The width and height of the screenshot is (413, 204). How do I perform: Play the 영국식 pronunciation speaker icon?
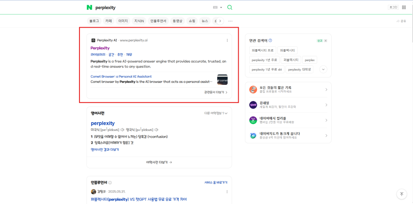pyautogui.click(x=156, y=130)
